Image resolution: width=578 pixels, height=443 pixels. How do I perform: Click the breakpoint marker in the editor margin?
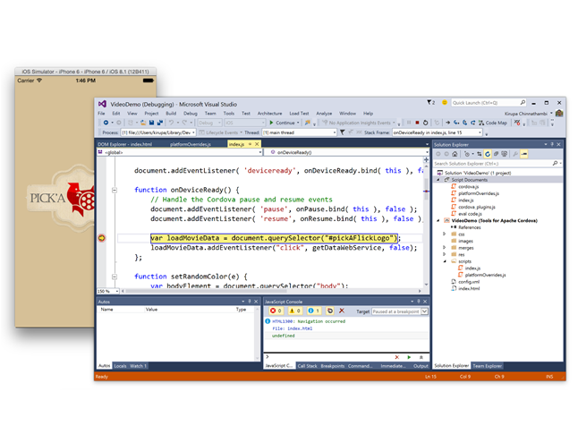102,238
